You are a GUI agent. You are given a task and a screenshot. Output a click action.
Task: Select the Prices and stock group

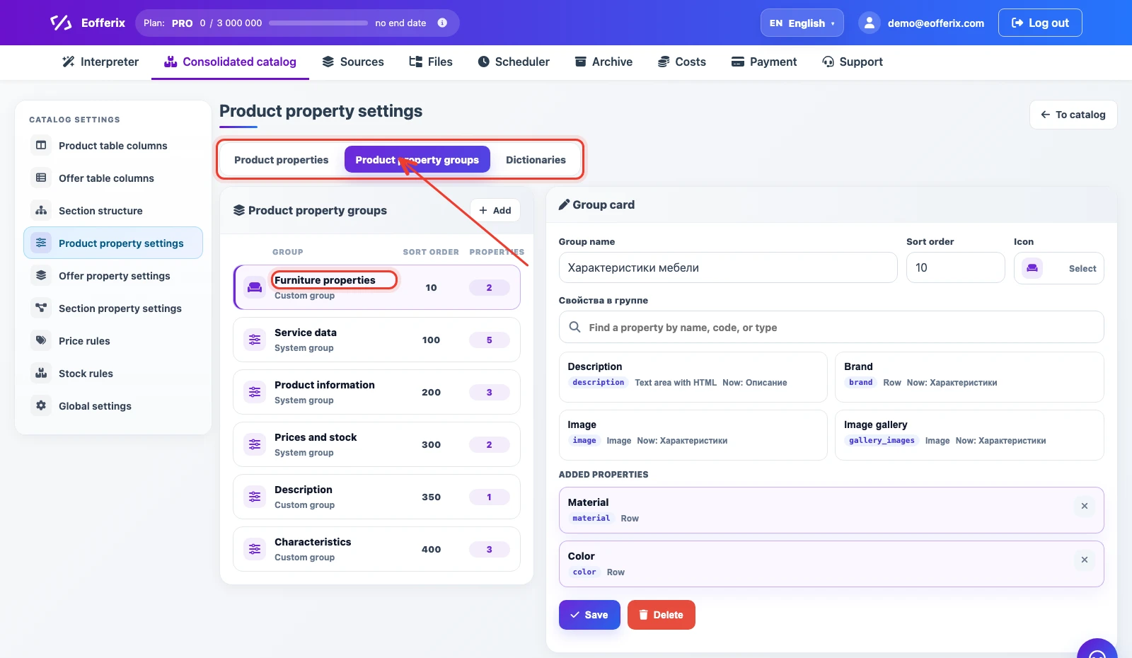(x=376, y=444)
